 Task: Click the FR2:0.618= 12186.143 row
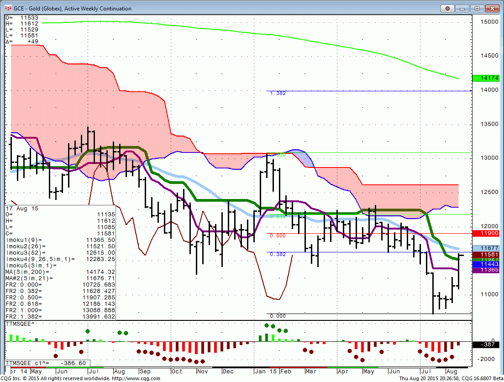(60, 304)
